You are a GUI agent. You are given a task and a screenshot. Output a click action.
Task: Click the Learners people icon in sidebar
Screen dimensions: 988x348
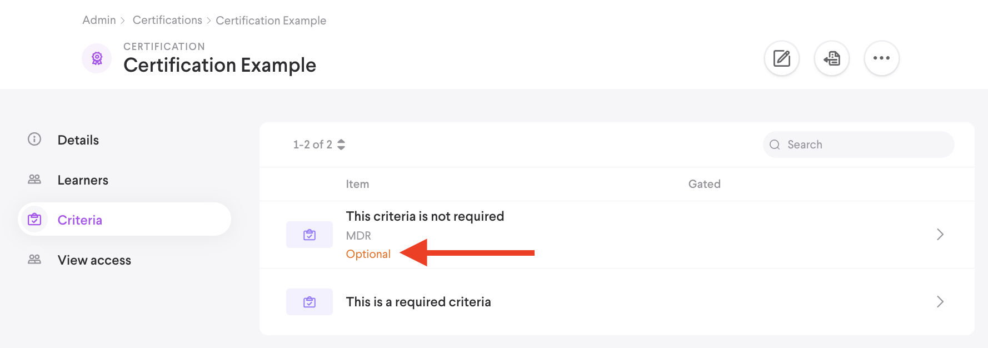[34, 180]
